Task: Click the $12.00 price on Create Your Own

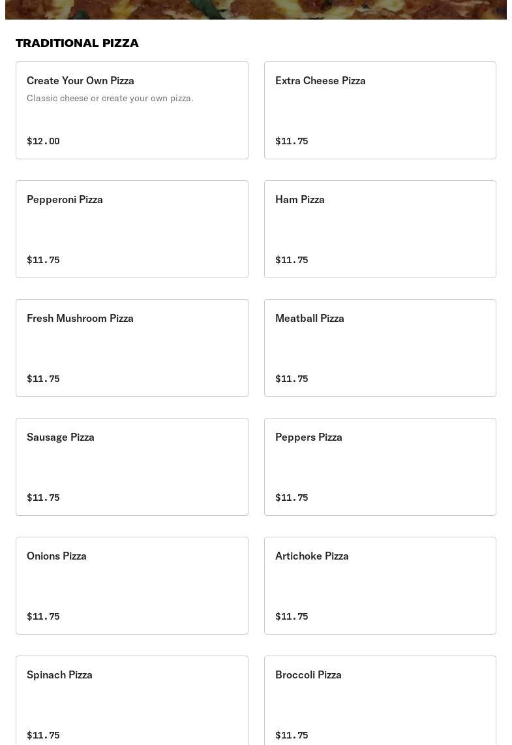Action: coord(43,141)
